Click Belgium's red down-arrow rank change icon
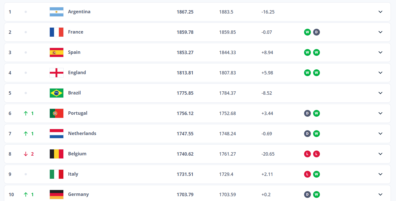 click(26, 154)
